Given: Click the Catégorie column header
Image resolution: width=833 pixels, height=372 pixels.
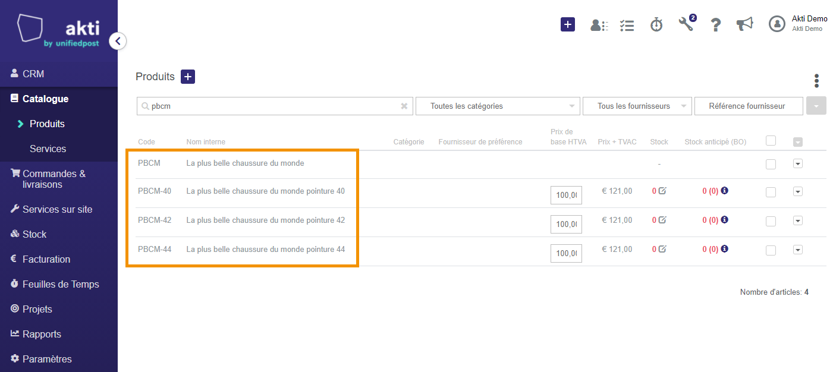Looking at the screenshot, I should click(x=409, y=142).
